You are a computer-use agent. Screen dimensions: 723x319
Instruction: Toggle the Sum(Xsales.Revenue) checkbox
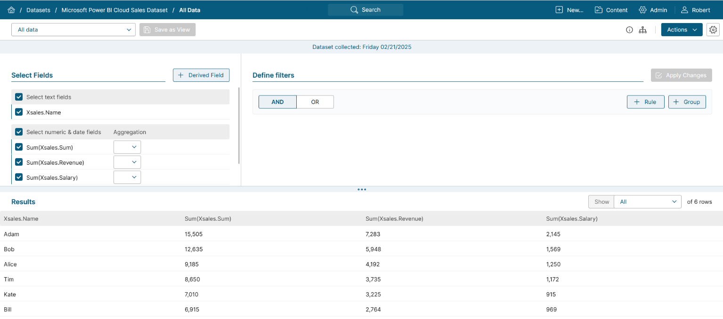(19, 162)
